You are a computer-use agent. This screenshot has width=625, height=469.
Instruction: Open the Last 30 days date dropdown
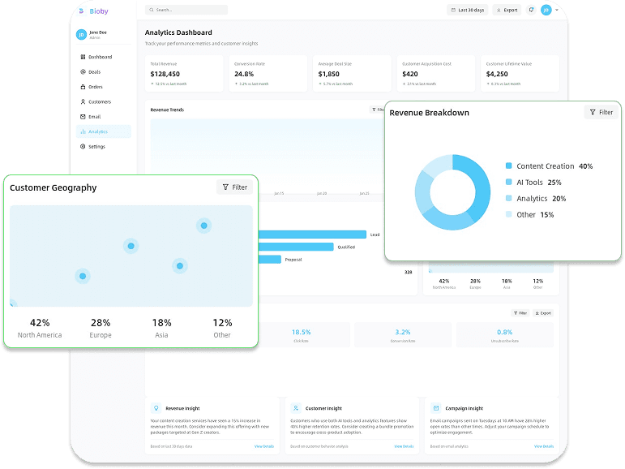[467, 10]
